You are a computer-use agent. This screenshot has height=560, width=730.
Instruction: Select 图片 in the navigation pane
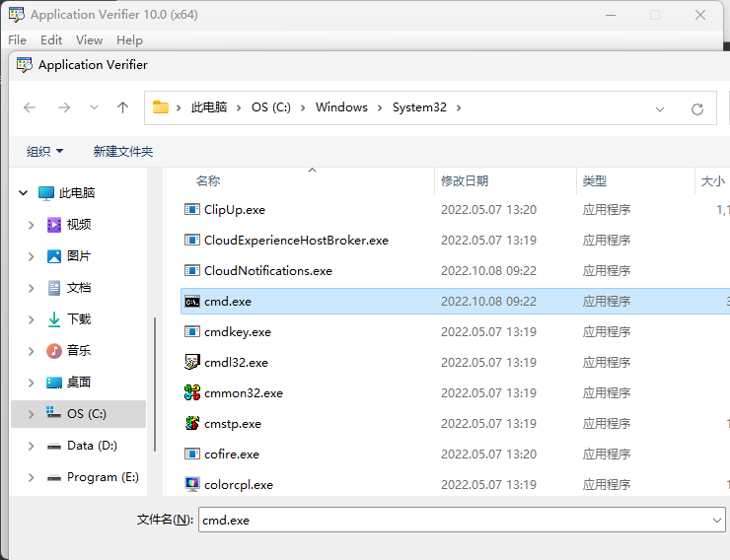[x=79, y=256]
